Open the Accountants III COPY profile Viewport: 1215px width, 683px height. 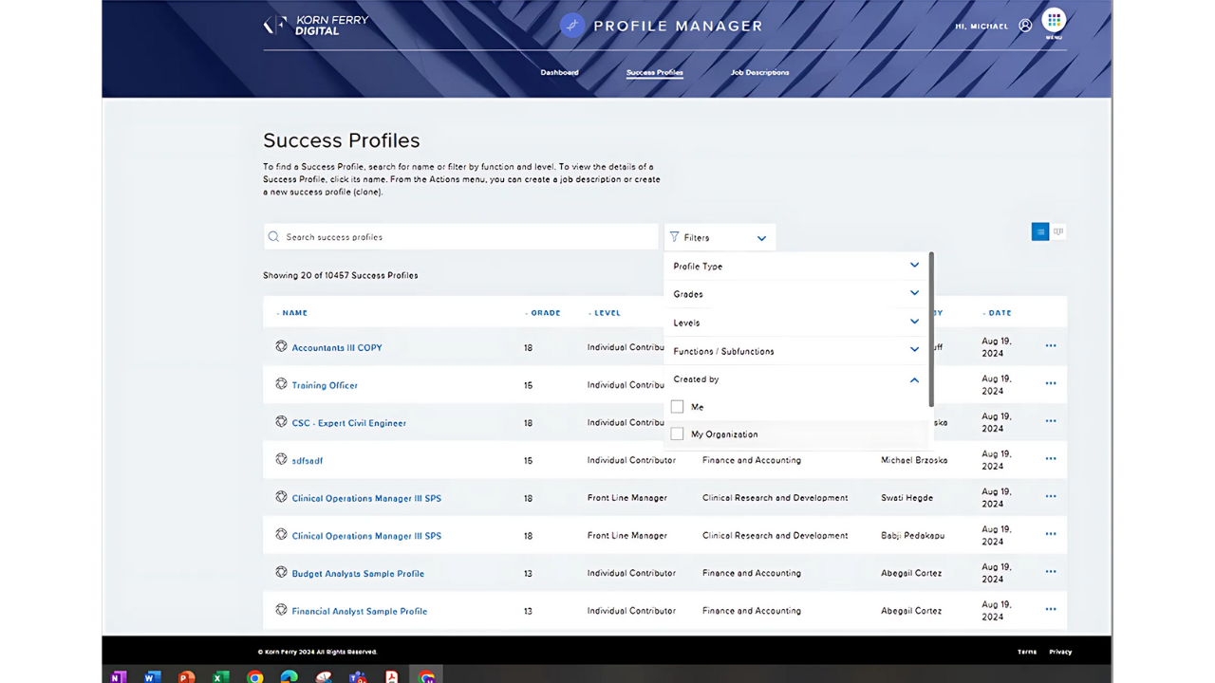coord(336,347)
